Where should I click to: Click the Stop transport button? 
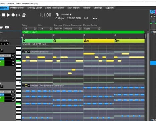click(x=4, y=15)
